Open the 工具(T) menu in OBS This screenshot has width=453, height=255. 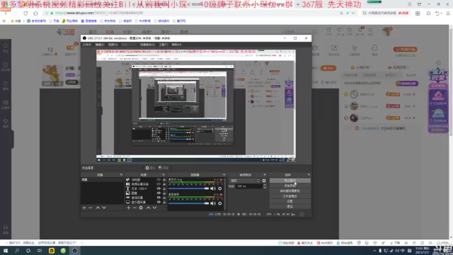(164, 45)
